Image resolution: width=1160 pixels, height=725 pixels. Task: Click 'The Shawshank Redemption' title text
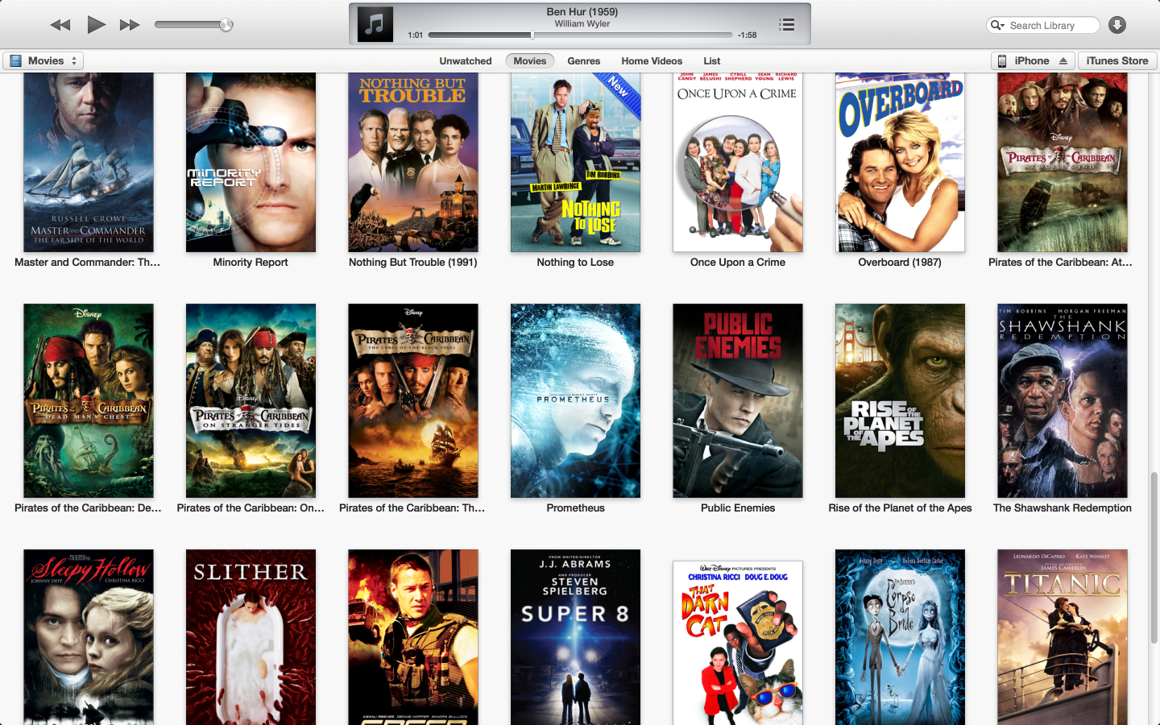1063,508
